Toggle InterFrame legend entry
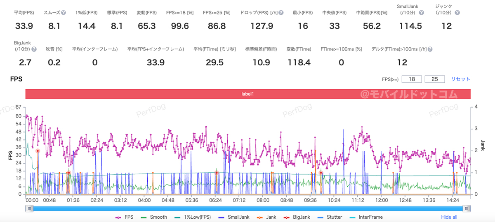 [x=366, y=217]
